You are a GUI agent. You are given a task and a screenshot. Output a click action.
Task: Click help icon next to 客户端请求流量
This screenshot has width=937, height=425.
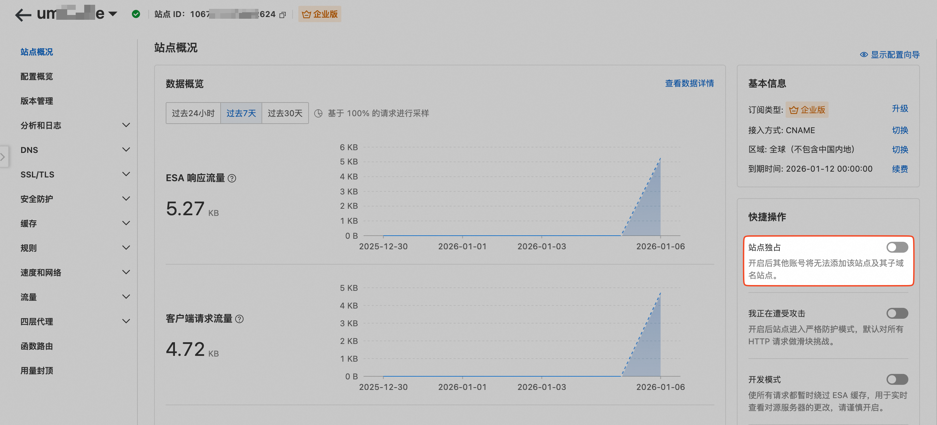coord(239,319)
